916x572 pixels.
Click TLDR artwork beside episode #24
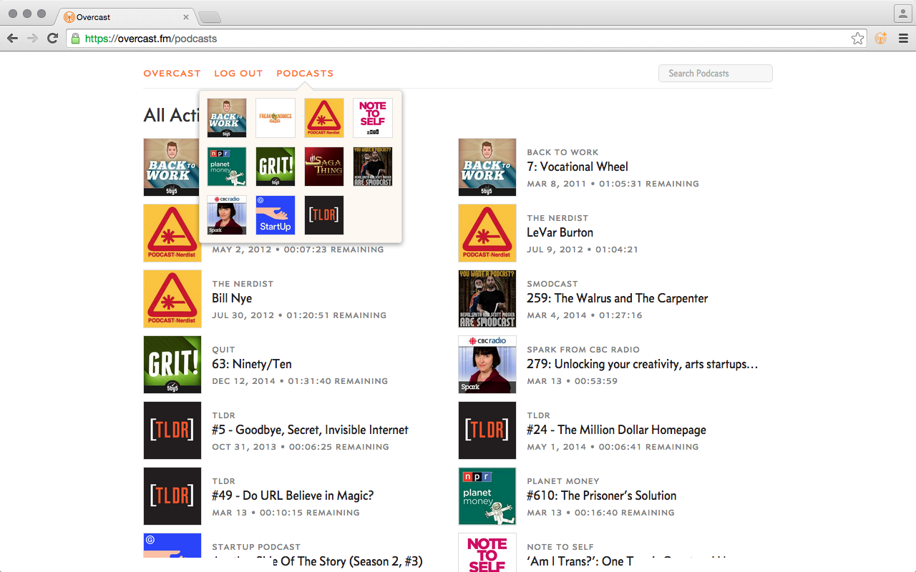(x=487, y=430)
